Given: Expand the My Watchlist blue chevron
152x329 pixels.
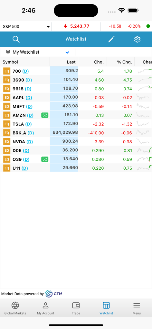Looking at the screenshot, I should click(x=67, y=52).
